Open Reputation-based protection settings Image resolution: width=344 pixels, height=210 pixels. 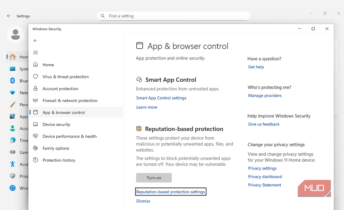pyautogui.click(x=171, y=192)
